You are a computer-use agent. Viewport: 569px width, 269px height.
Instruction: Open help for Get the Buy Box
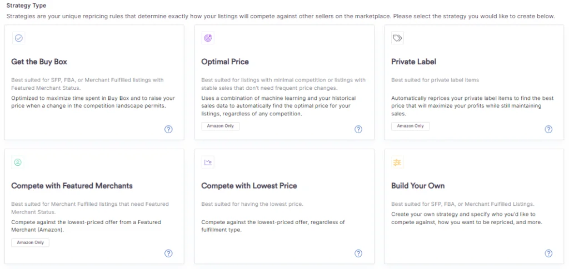[168, 129]
